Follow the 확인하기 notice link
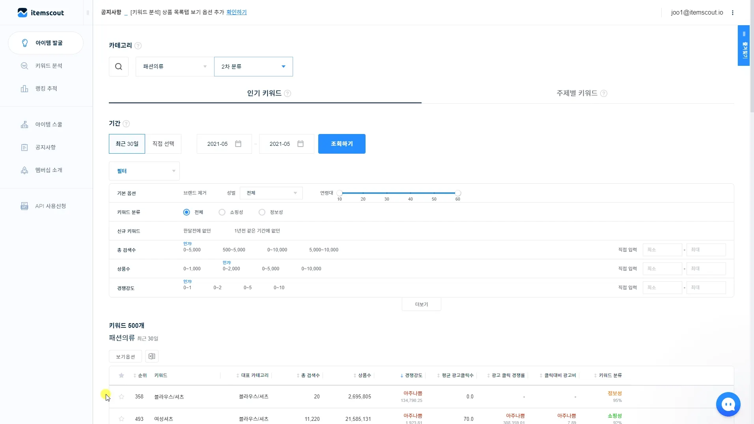754x424 pixels. pyautogui.click(x=237, y=12)
